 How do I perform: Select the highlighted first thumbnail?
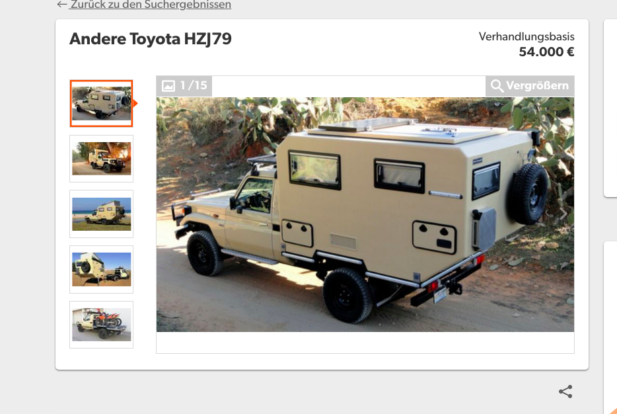coord(102,104)
